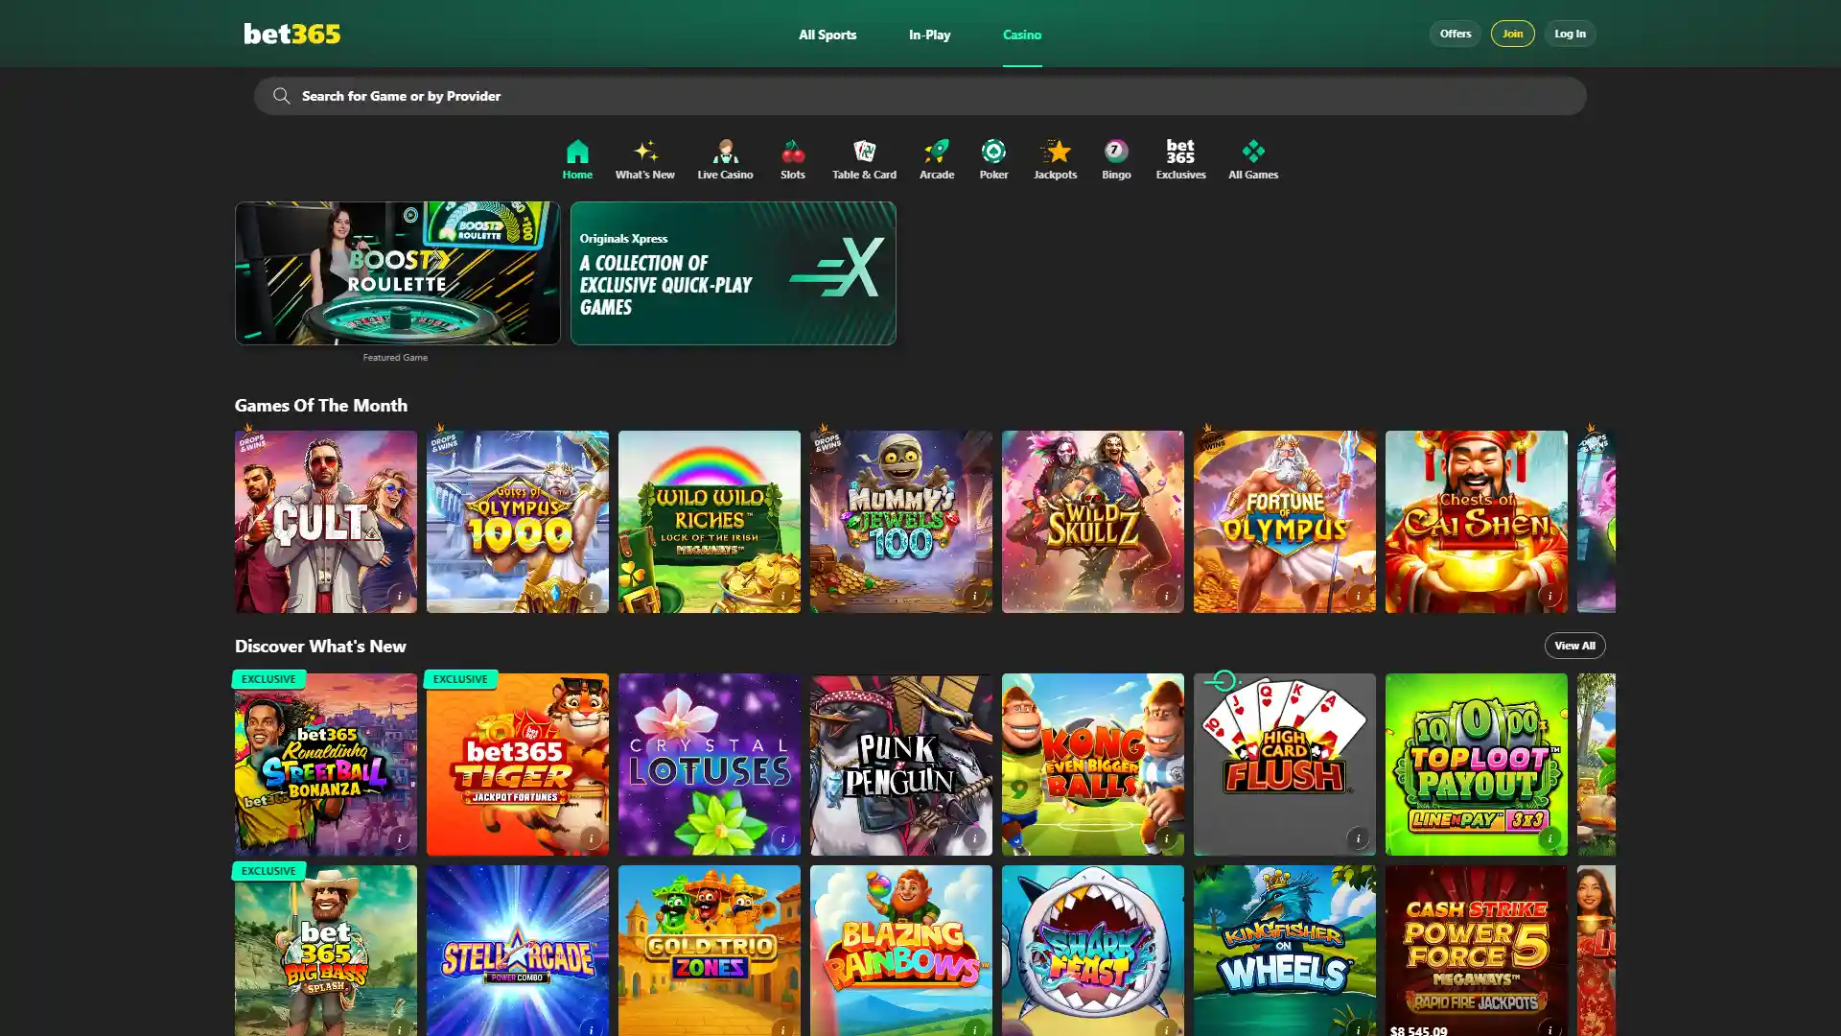
Task: Launch Fortune of Olympus tile
Action: tap(1285, 522)
